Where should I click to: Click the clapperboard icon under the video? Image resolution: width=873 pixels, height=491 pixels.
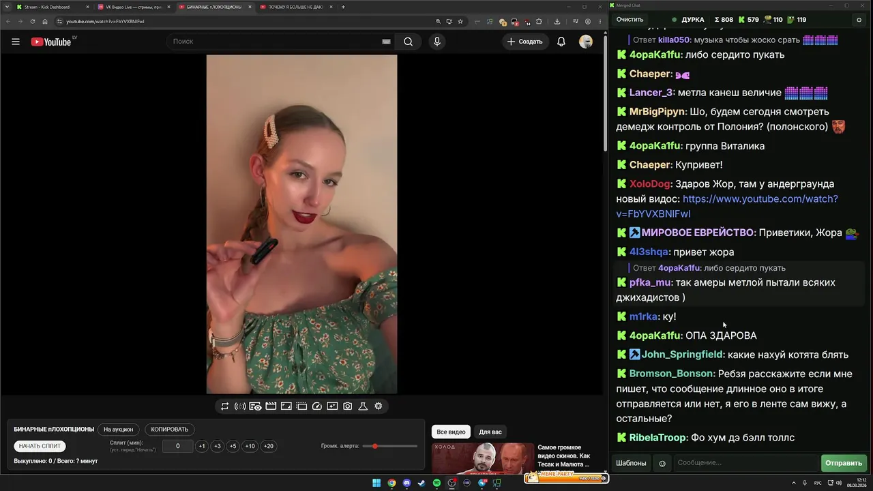pos(271,406)
